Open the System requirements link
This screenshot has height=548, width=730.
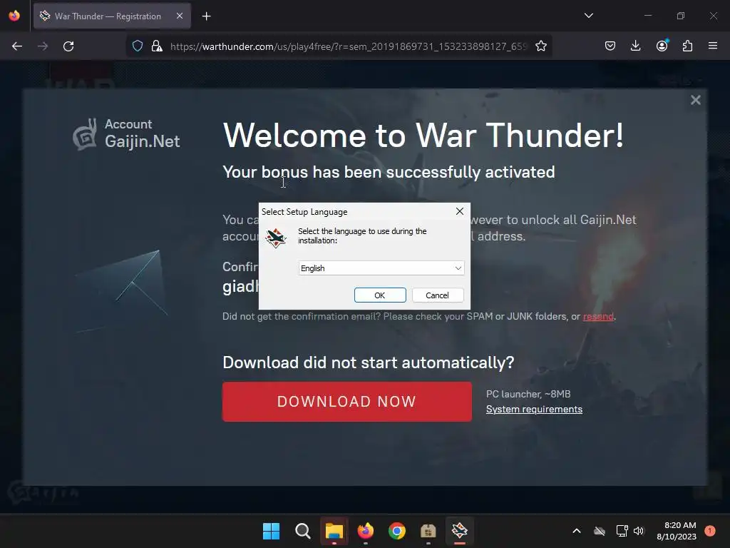pyautogui.click(x=534, y=409)
